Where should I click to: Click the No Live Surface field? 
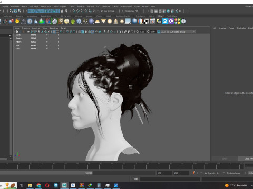tap(107, 11)
